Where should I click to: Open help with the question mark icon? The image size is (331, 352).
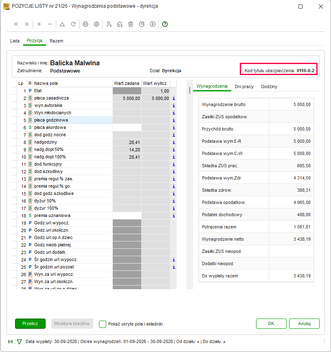[x=165, y=24]
